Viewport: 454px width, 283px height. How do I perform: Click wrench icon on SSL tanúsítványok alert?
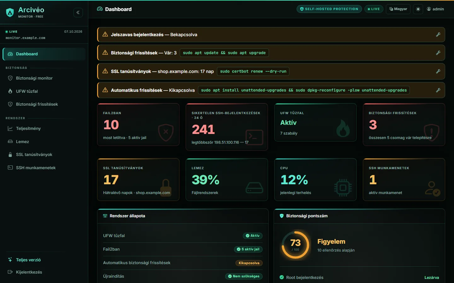[x=438, y=71]
